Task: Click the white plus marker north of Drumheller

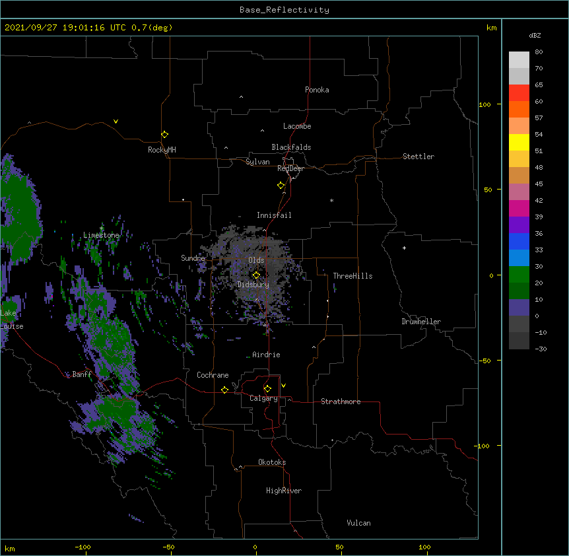Action: (404, 248)
